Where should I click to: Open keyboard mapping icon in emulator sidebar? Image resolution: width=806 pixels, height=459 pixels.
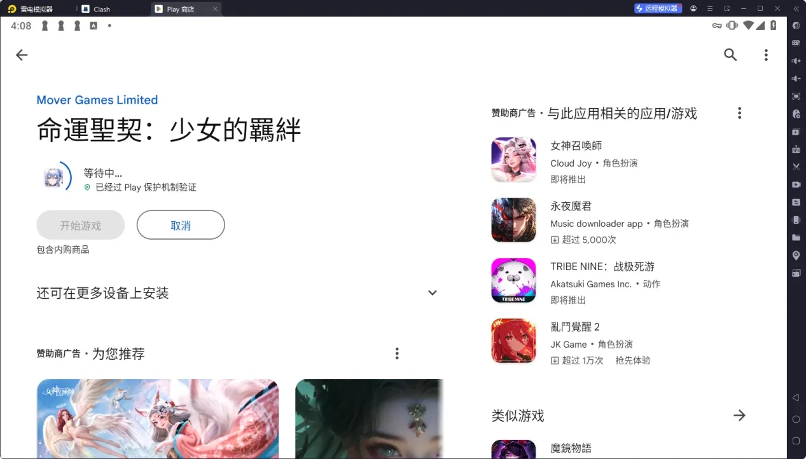coord(796,43)
